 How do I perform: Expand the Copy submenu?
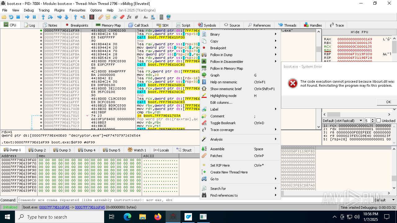pyautogui.click(x=240, y=41)
